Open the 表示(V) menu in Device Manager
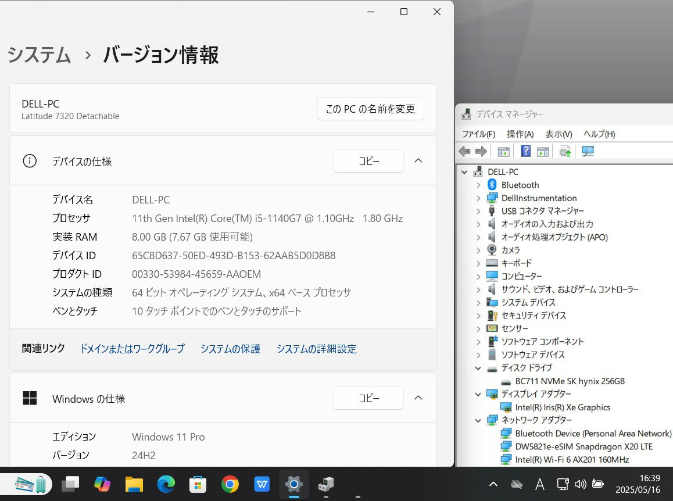Viewport: 673px width, 501px height. (559, 134)
